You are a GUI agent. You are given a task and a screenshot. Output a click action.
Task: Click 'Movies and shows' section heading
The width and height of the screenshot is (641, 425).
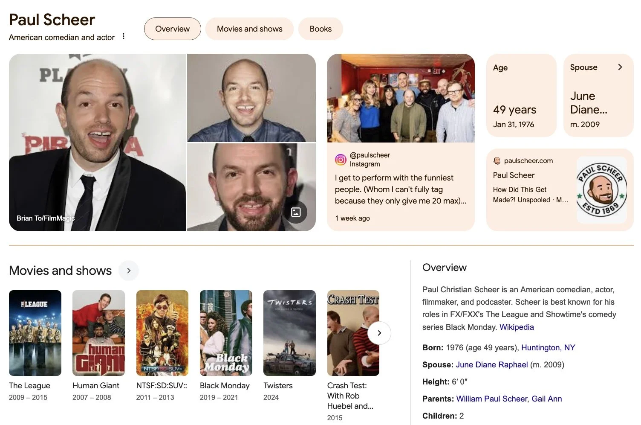pos(60,271)
